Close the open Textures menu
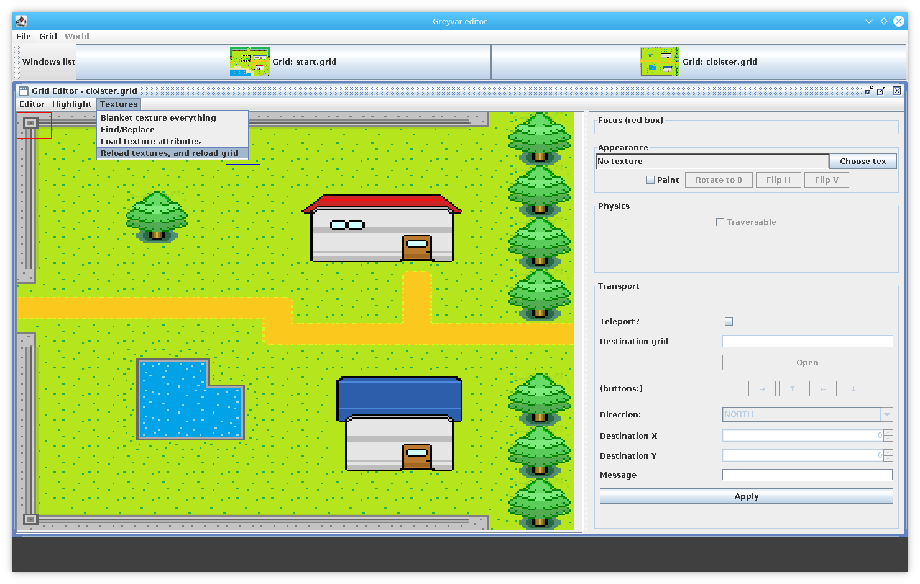This screenshot has height=584, width=920. (119, 104)
